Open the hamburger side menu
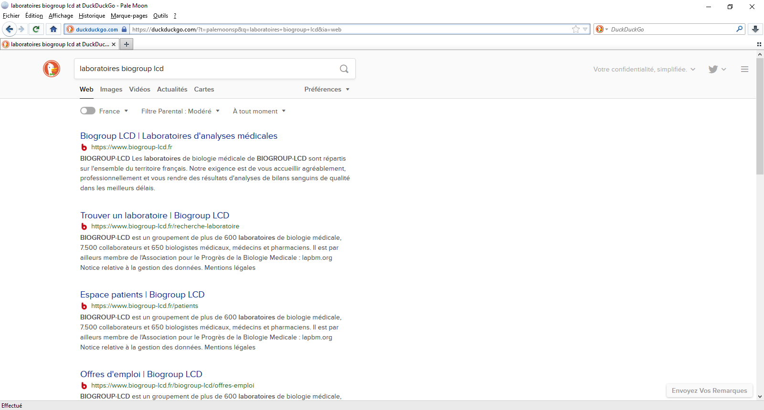This screenshot has height=410, width=764. [x=744, y=69]
